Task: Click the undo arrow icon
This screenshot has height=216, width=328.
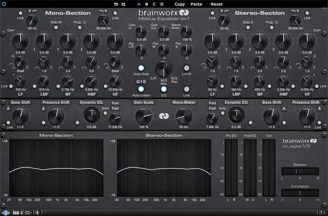Action: click(116, 4)
